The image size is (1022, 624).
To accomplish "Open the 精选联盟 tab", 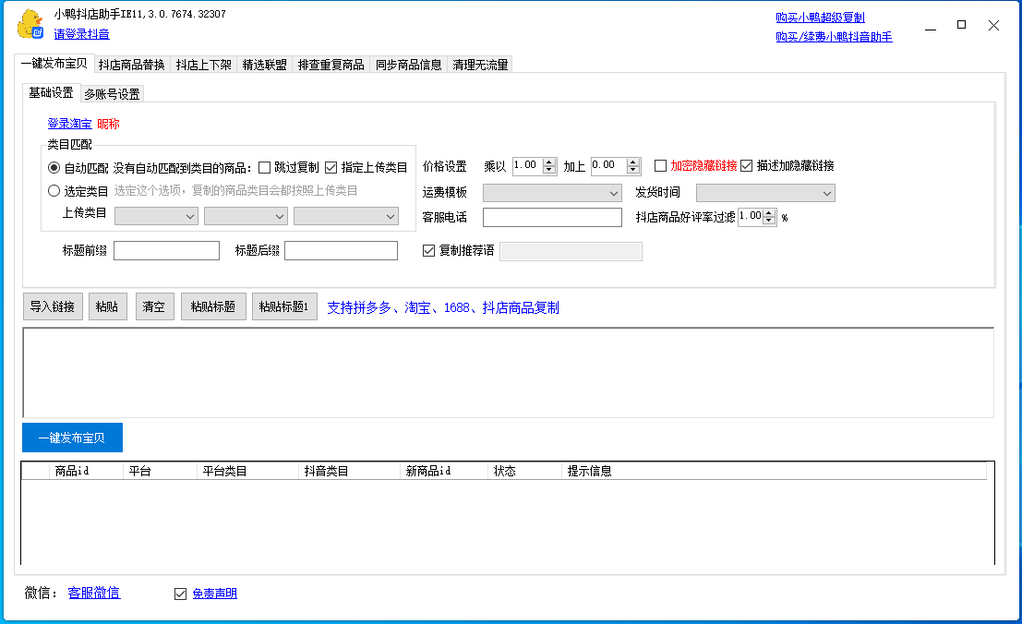I will tap(265, 65).
